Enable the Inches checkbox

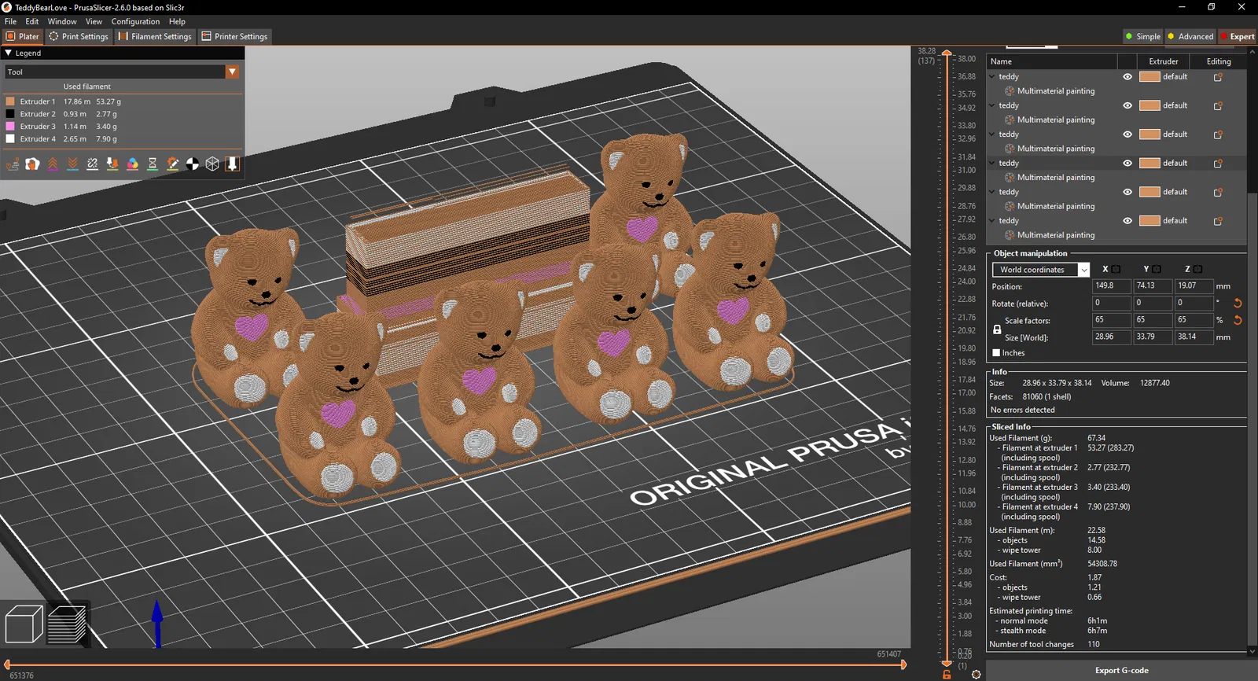point(996,353)
